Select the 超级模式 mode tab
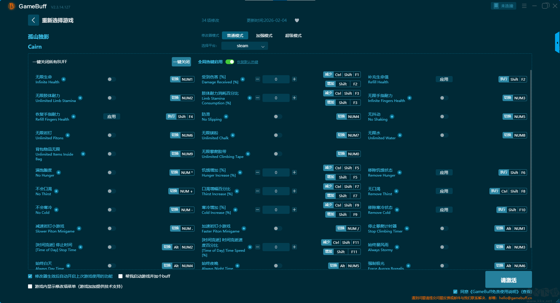Viewport: 560px width, 303px height. pyautogui.click(x=293, y=36)
